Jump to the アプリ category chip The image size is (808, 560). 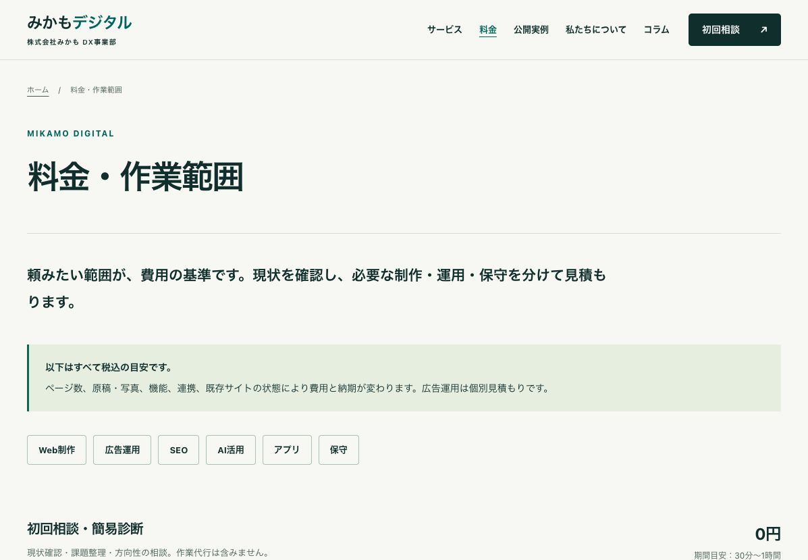pyautogui.click(x=287, y=450)
